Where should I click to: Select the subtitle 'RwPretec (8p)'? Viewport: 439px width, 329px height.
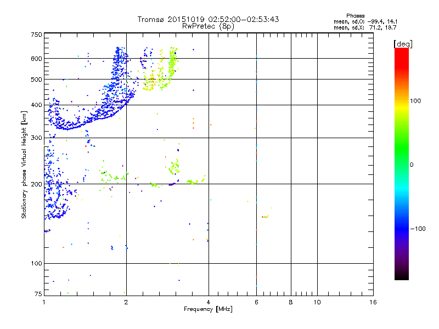click(208, 26)
